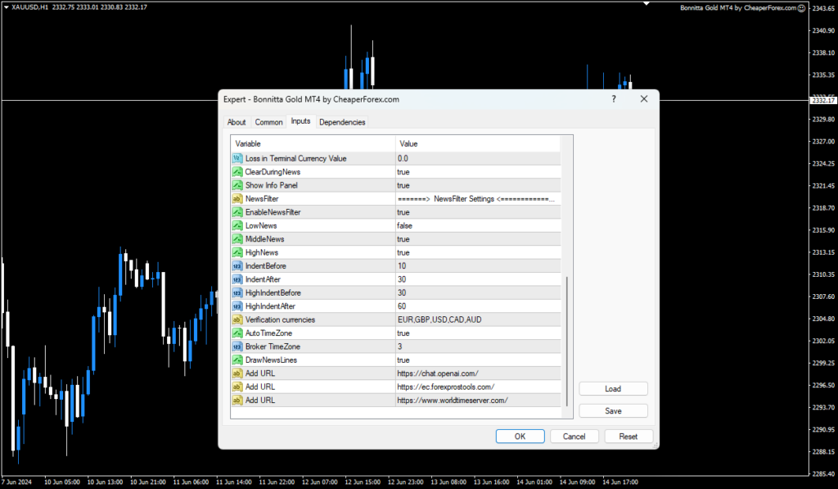Toggle the LowNews value from false
838x489 pixels.
[x=450, y=225]
